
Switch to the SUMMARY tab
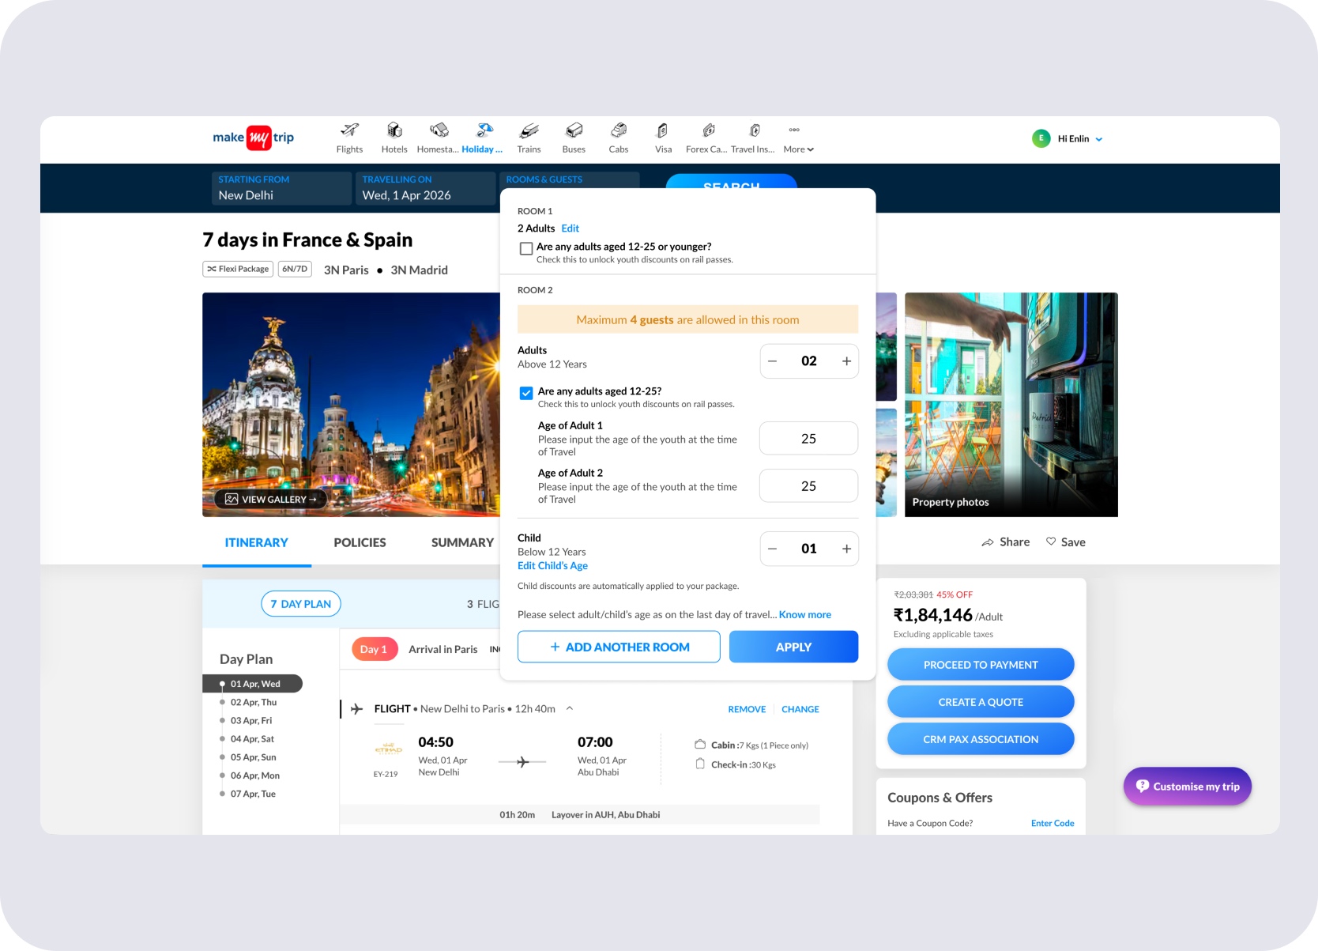point(462,542)
